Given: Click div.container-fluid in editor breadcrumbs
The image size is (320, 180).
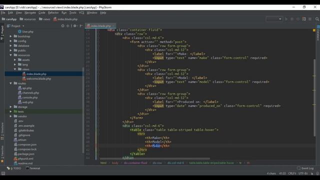Looking at the screenshot, I should tap(135, 163).
